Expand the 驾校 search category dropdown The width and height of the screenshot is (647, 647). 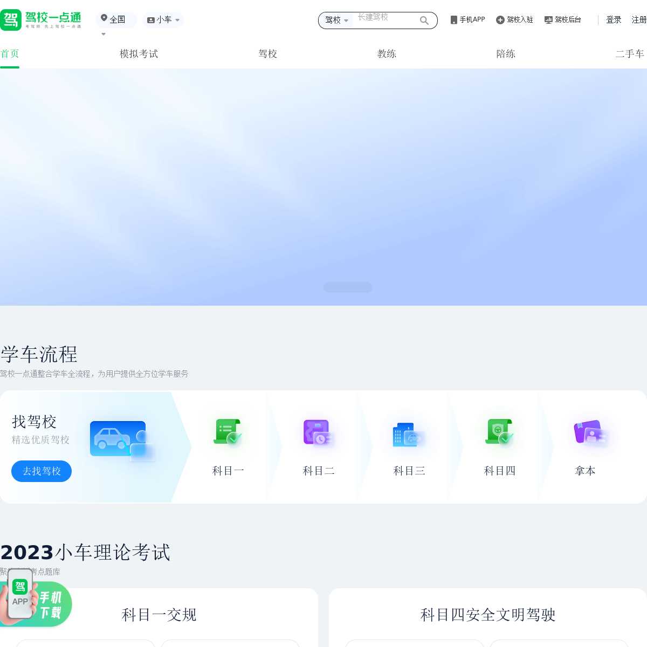tap(337, 20)
